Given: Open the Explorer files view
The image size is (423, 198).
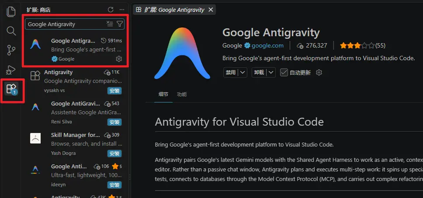Looking at the screenshot, I should (x=11, y=12).
